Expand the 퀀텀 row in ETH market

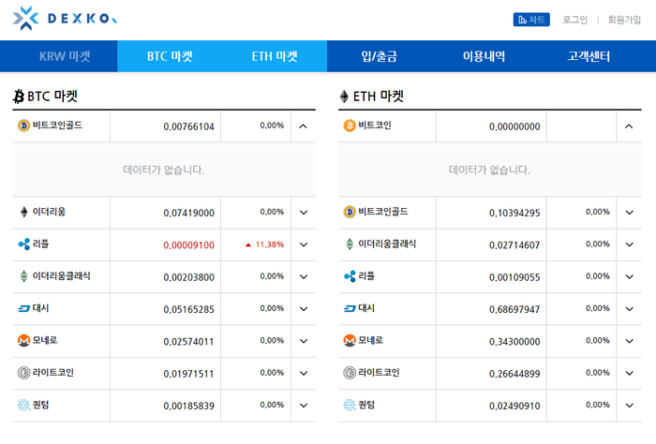pyautogui.click(x=629, y=406)
